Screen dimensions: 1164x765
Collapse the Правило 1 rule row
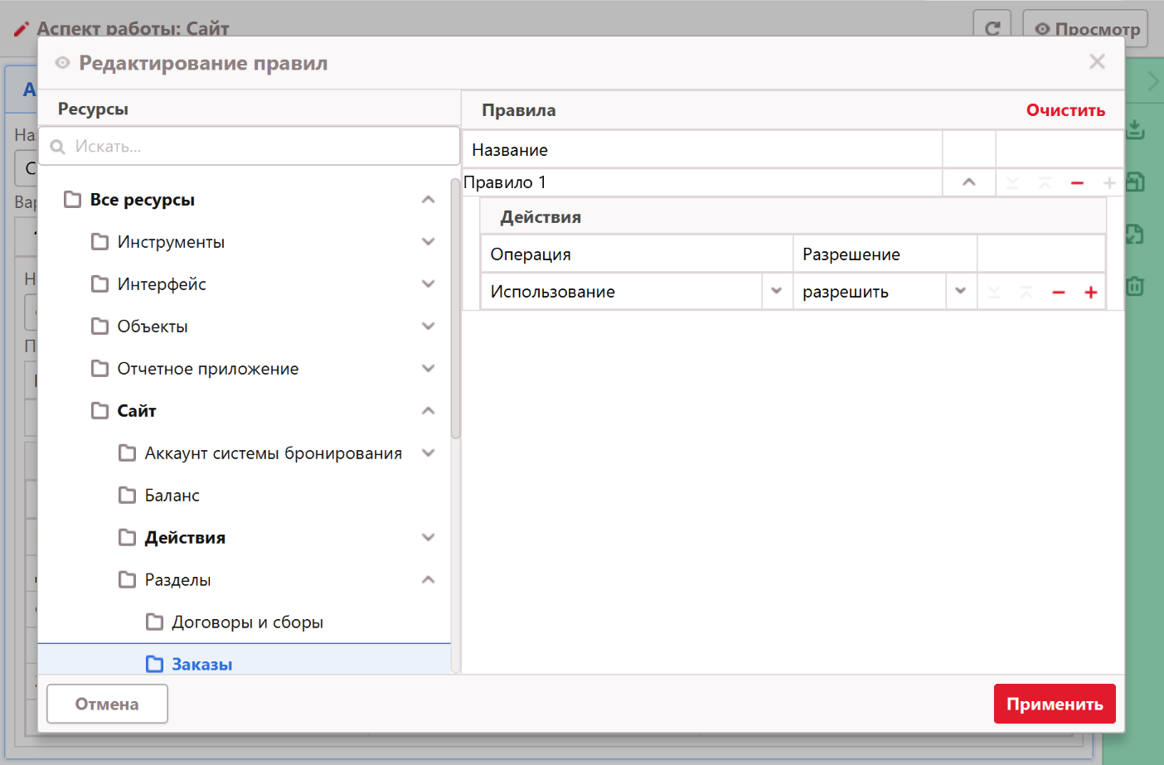click(968, 182)
